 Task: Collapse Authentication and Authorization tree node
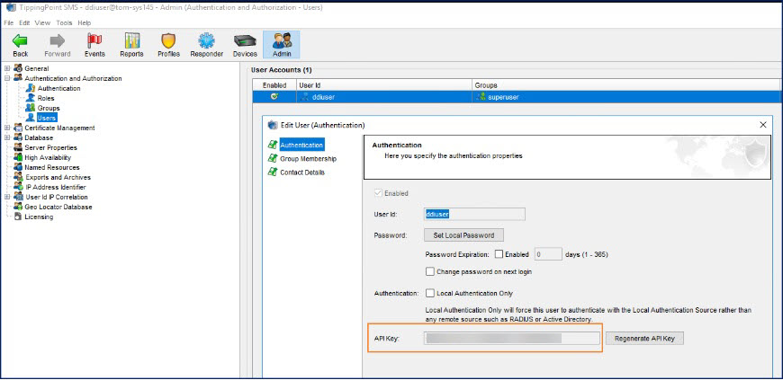click(7, 79)
